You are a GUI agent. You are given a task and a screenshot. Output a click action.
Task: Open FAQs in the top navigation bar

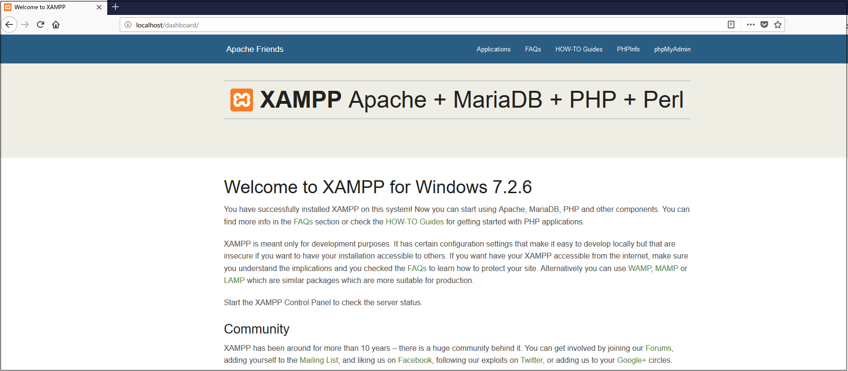533,49
